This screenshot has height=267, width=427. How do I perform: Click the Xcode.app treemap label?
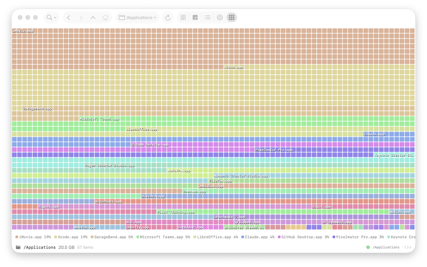pos(234,67)
